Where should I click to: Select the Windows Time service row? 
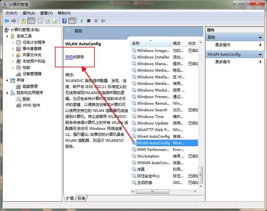coord(164,117)
